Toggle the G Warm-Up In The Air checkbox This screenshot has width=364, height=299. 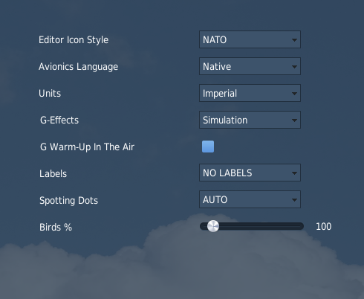208,147
